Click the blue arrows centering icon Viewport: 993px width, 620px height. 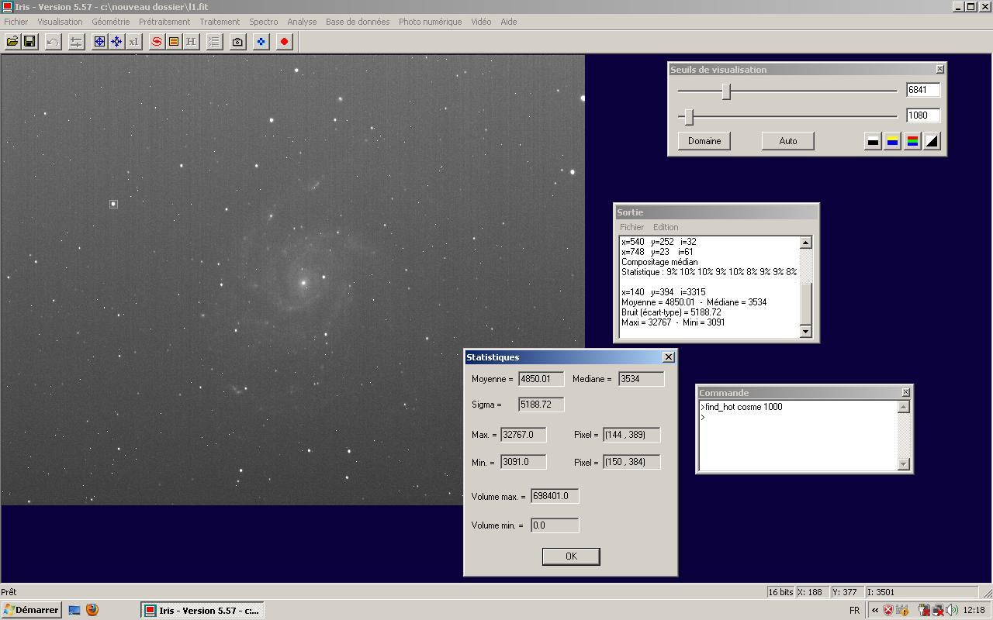116,41
